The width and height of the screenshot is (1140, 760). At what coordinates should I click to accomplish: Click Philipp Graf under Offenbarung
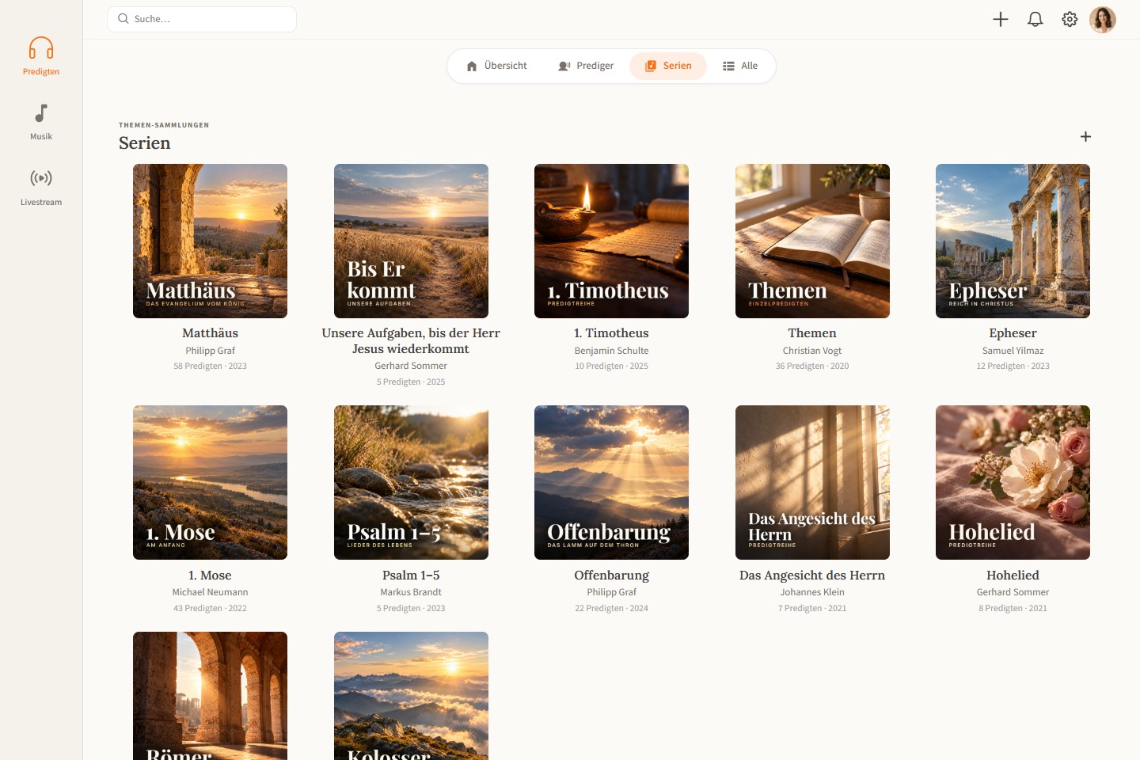click(x=611, y=592)
